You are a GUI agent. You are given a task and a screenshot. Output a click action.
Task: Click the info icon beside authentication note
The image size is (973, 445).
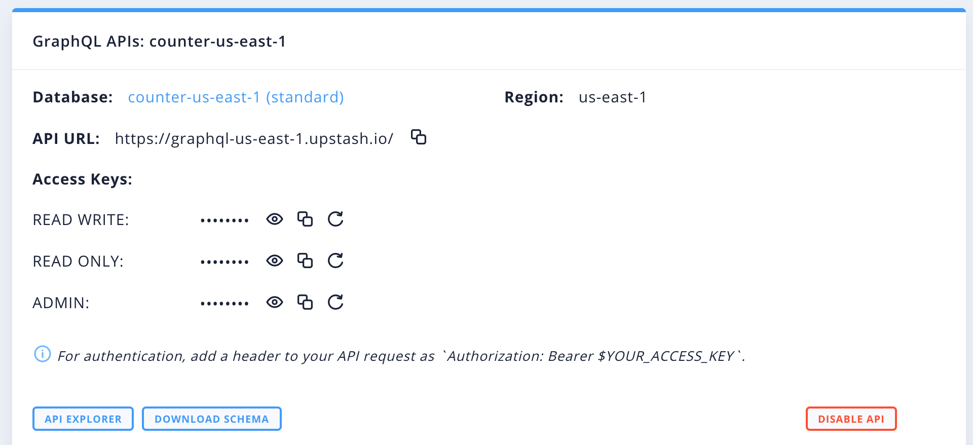(x=43, y=354)
